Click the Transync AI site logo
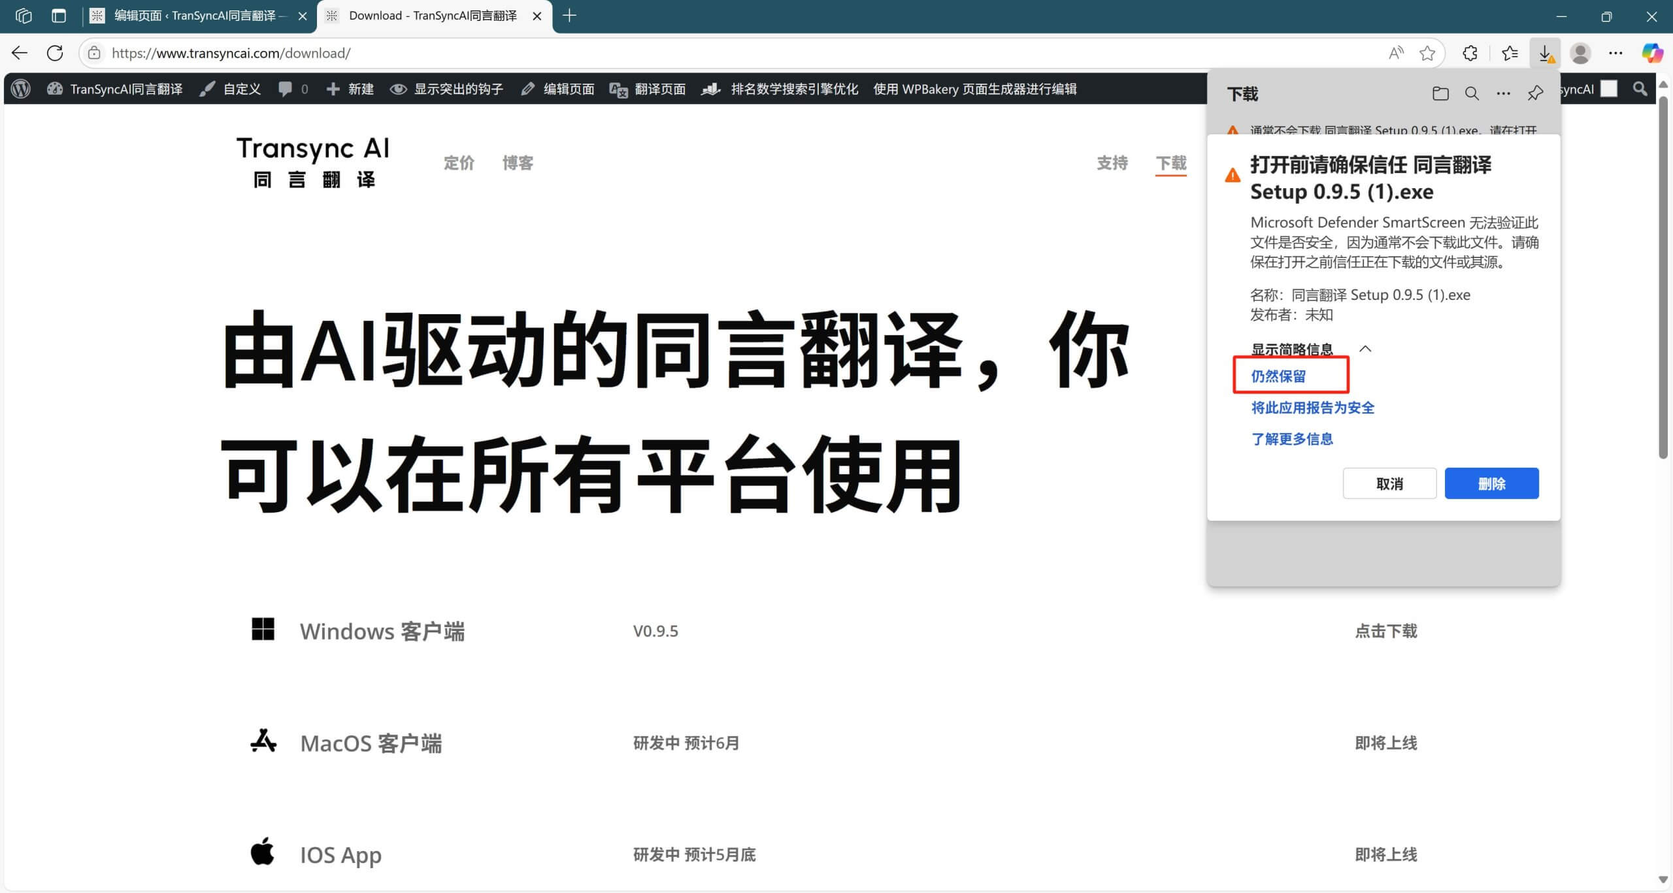This screenshot has height=893, width=1673. [x=312, y=162]
